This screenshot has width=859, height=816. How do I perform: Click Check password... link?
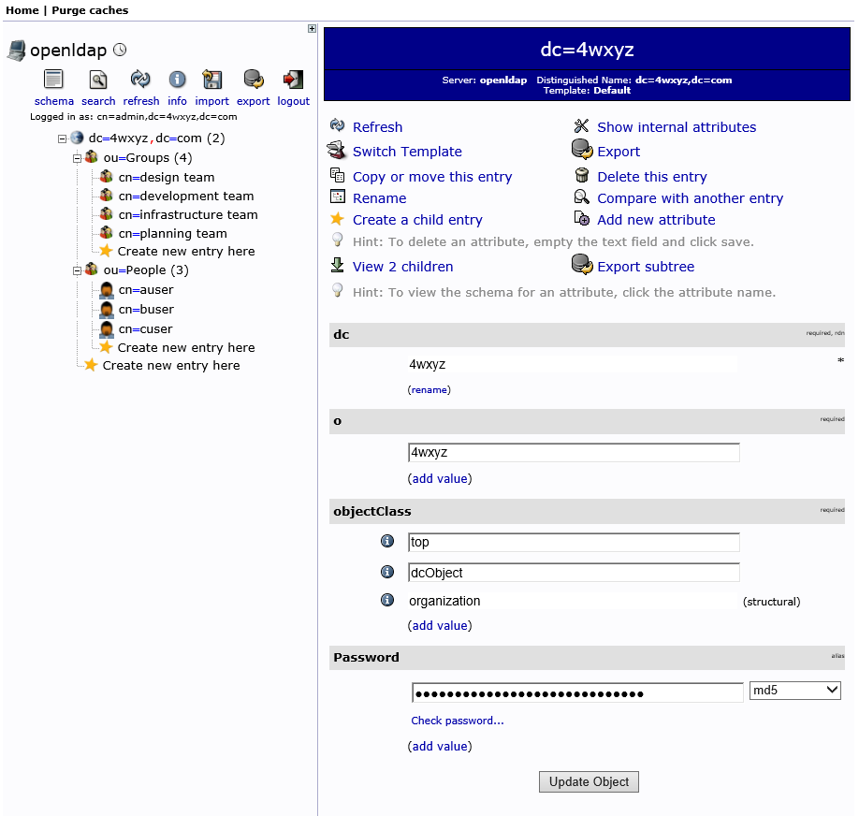pos(458,721)
